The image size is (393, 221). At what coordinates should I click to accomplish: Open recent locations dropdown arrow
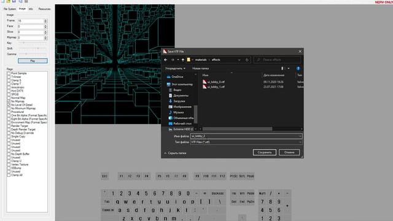tap(178, 60)
